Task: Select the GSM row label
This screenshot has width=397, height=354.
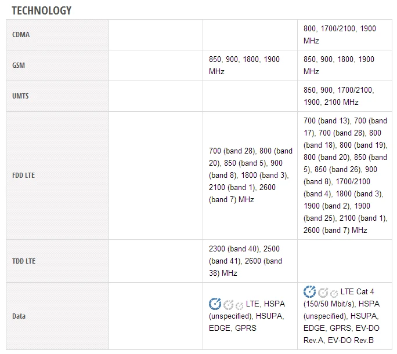Action: tap(19, 65)
